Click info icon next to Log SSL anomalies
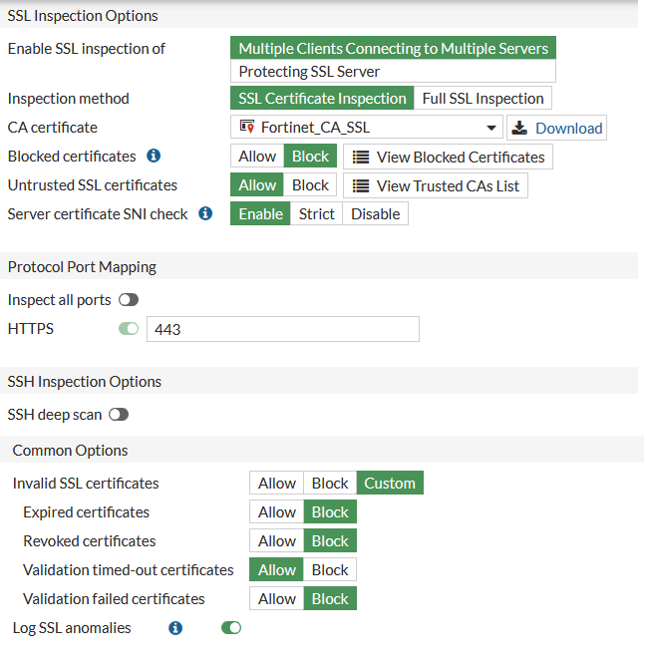The image size is (647, 667). tap(175, 628)
